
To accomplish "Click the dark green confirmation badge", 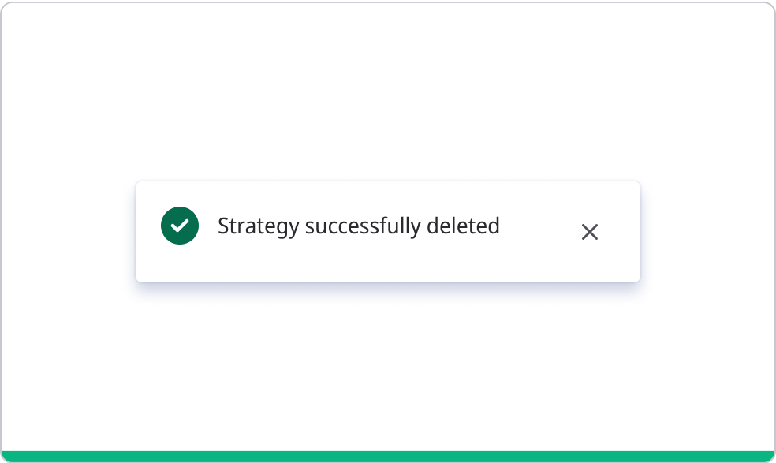I will [x=180, y=226].
